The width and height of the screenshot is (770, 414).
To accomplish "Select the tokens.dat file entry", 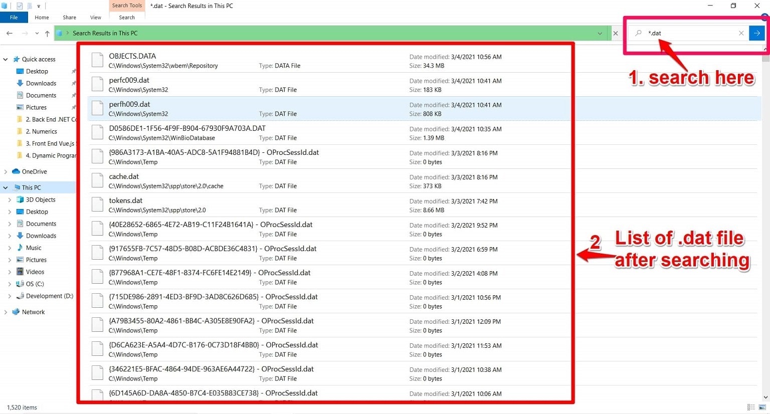I will pyautogui.click(x=125, y=200).
